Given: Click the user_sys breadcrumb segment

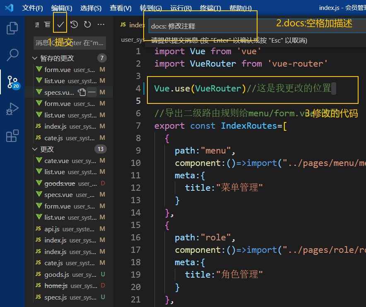Looking at the screenshot, I should point(132,40).
